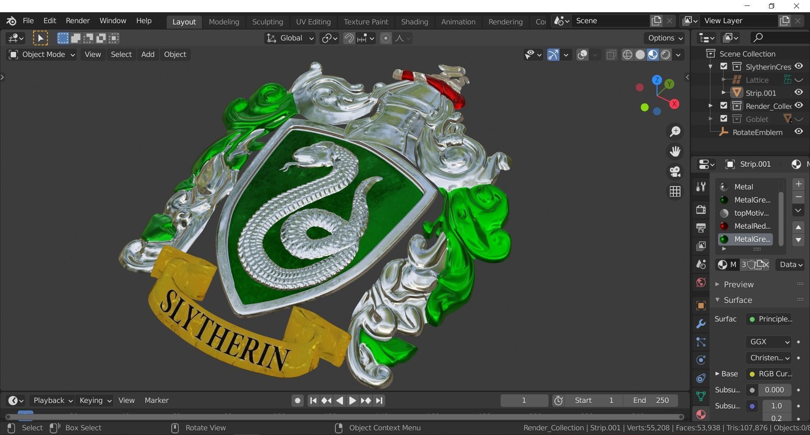Screen dimensions: 810x435
Task: Toggle snapping magnet icon
Action: 349,38
